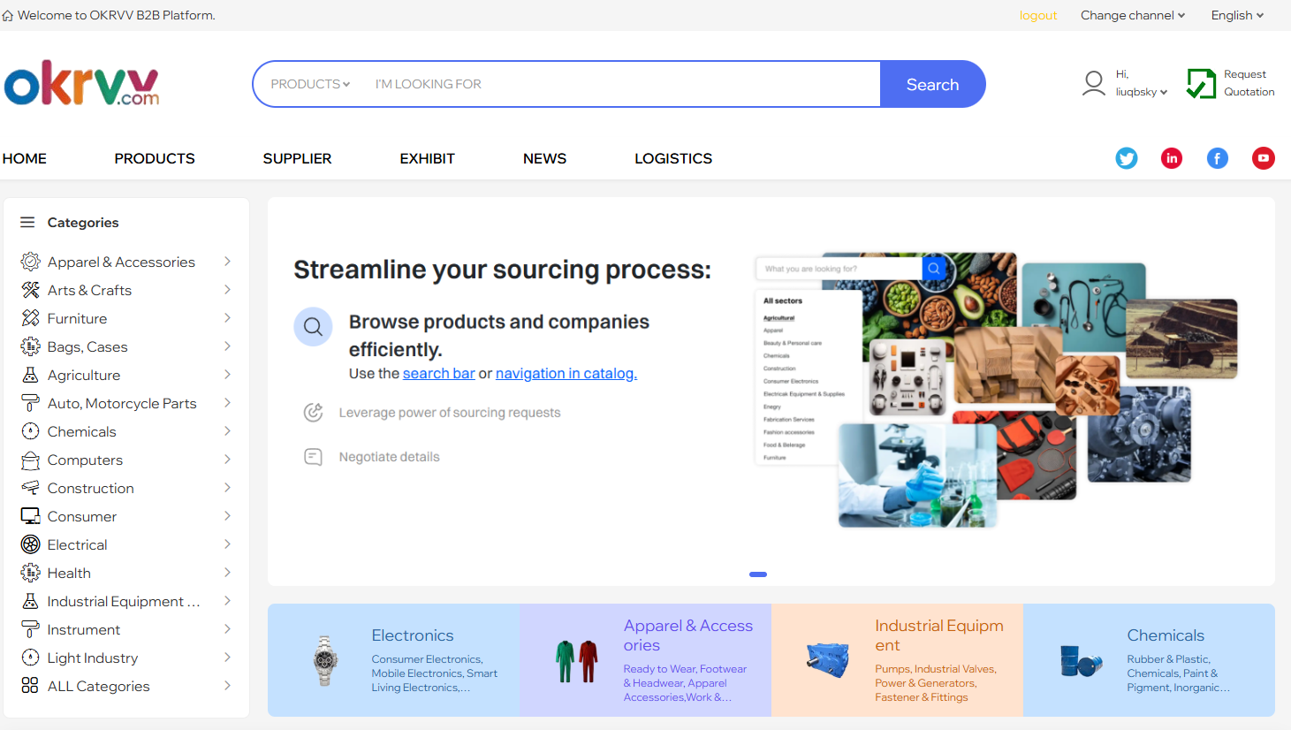Viewport: 1291px width, 730px height.
Task: Click the I'M LOOKING FOR search field
Action: [x=530, y=83]
